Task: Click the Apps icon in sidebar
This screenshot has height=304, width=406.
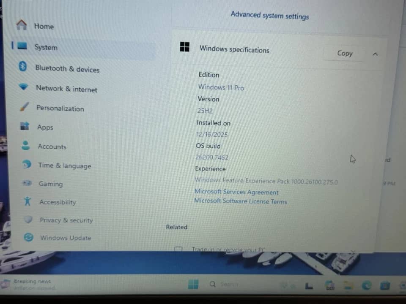Action: pyautogui.click(x=25, y=126)
